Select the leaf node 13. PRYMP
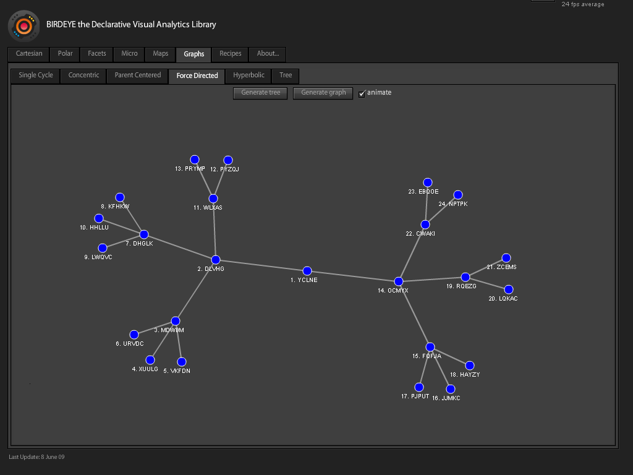The width and height of the screenshot is (633, 475). [195, 160]
